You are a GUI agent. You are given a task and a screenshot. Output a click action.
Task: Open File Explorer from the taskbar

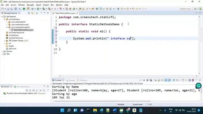(x=95, y=110)
